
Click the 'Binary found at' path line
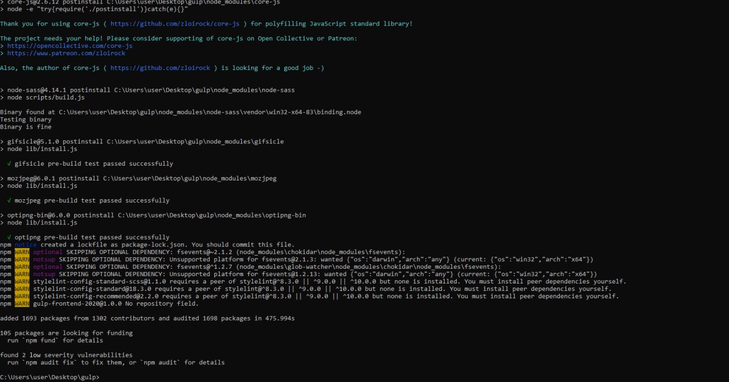pos(181,112)
